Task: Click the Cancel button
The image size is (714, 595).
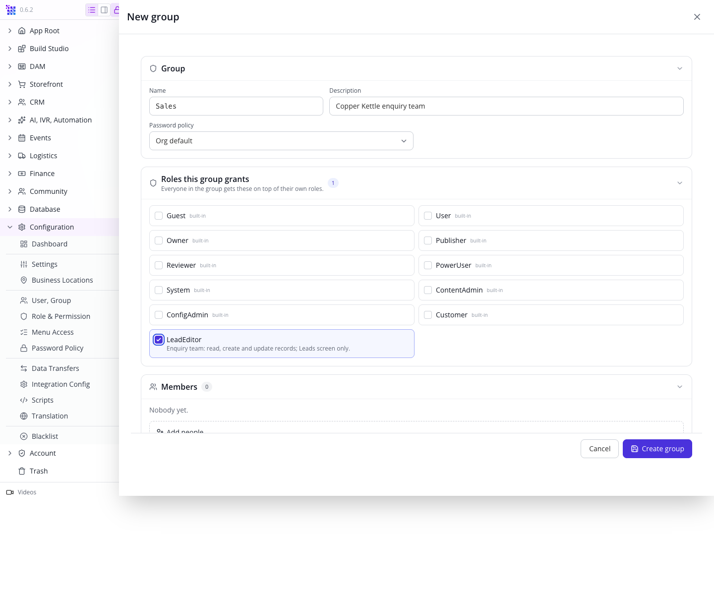Action: 599,449
